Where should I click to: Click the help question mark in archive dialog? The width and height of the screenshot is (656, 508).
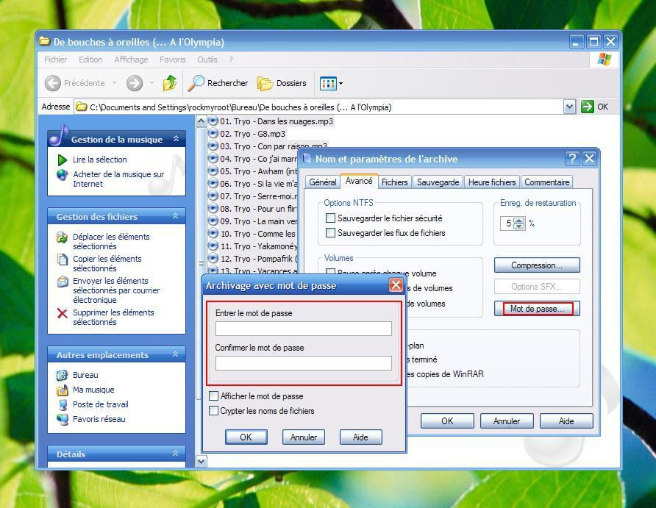[x=572, y=159]
